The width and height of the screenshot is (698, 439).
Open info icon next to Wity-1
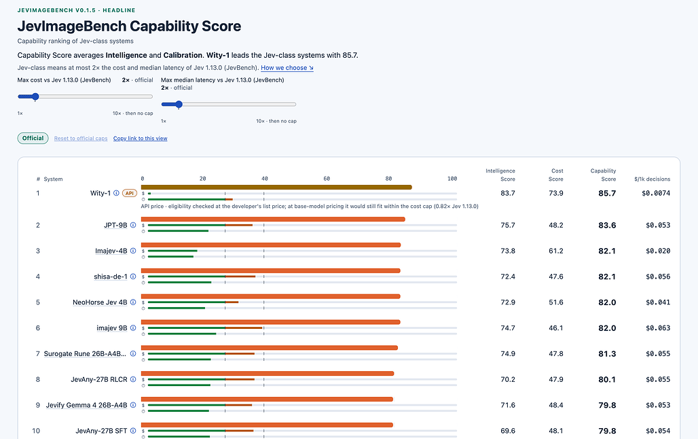[116, 193]
